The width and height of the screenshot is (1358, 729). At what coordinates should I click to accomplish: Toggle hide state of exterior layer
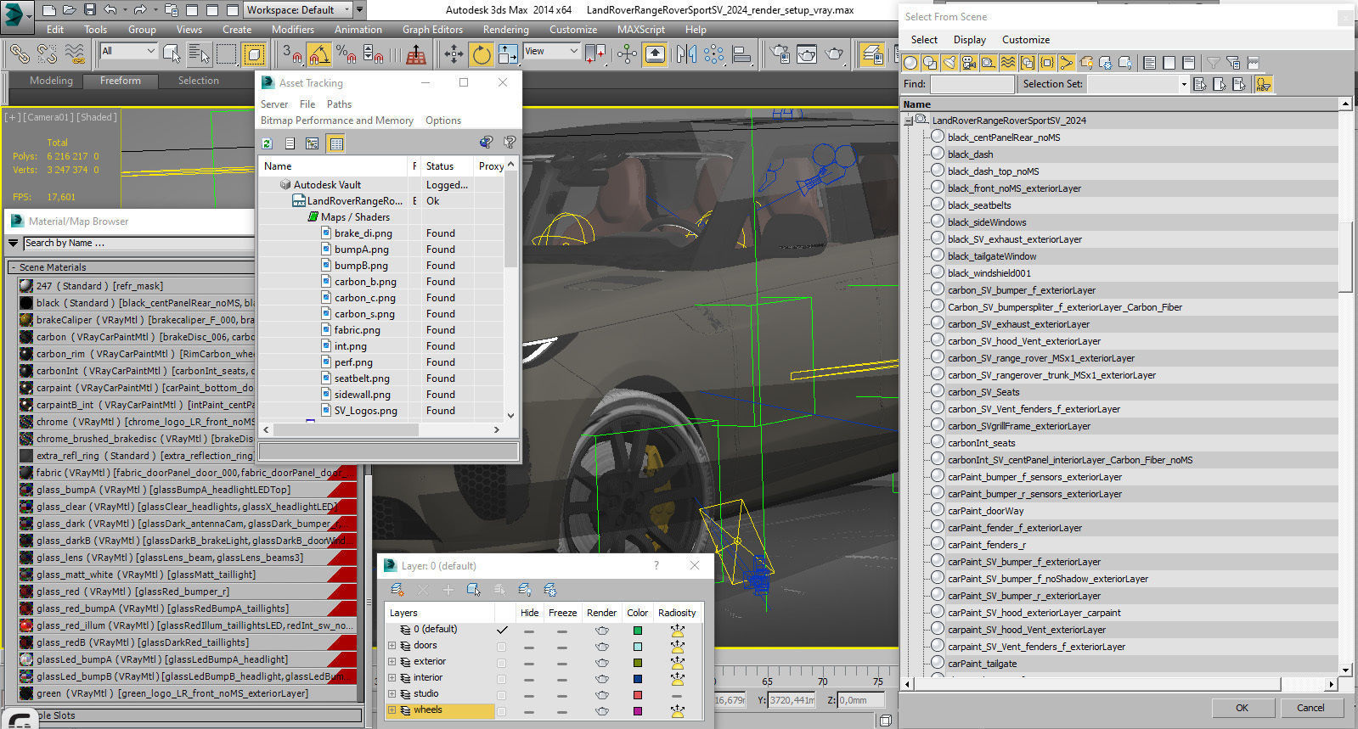tap(529, 663)
